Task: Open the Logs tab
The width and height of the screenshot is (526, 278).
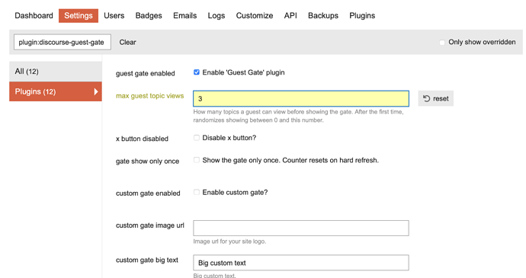Action: click(x=216, y=16)
